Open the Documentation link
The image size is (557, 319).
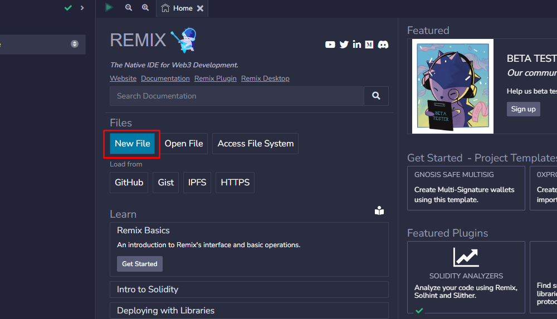pos(165,78)
